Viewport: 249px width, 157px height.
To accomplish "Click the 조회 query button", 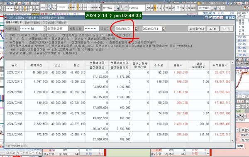I will (213, 29).
